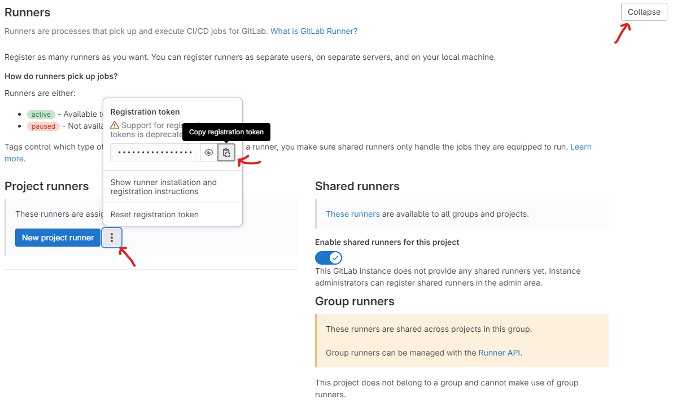Click the Registration token popup heading
This screenshot has height=408, width=673.
[145, 112]
